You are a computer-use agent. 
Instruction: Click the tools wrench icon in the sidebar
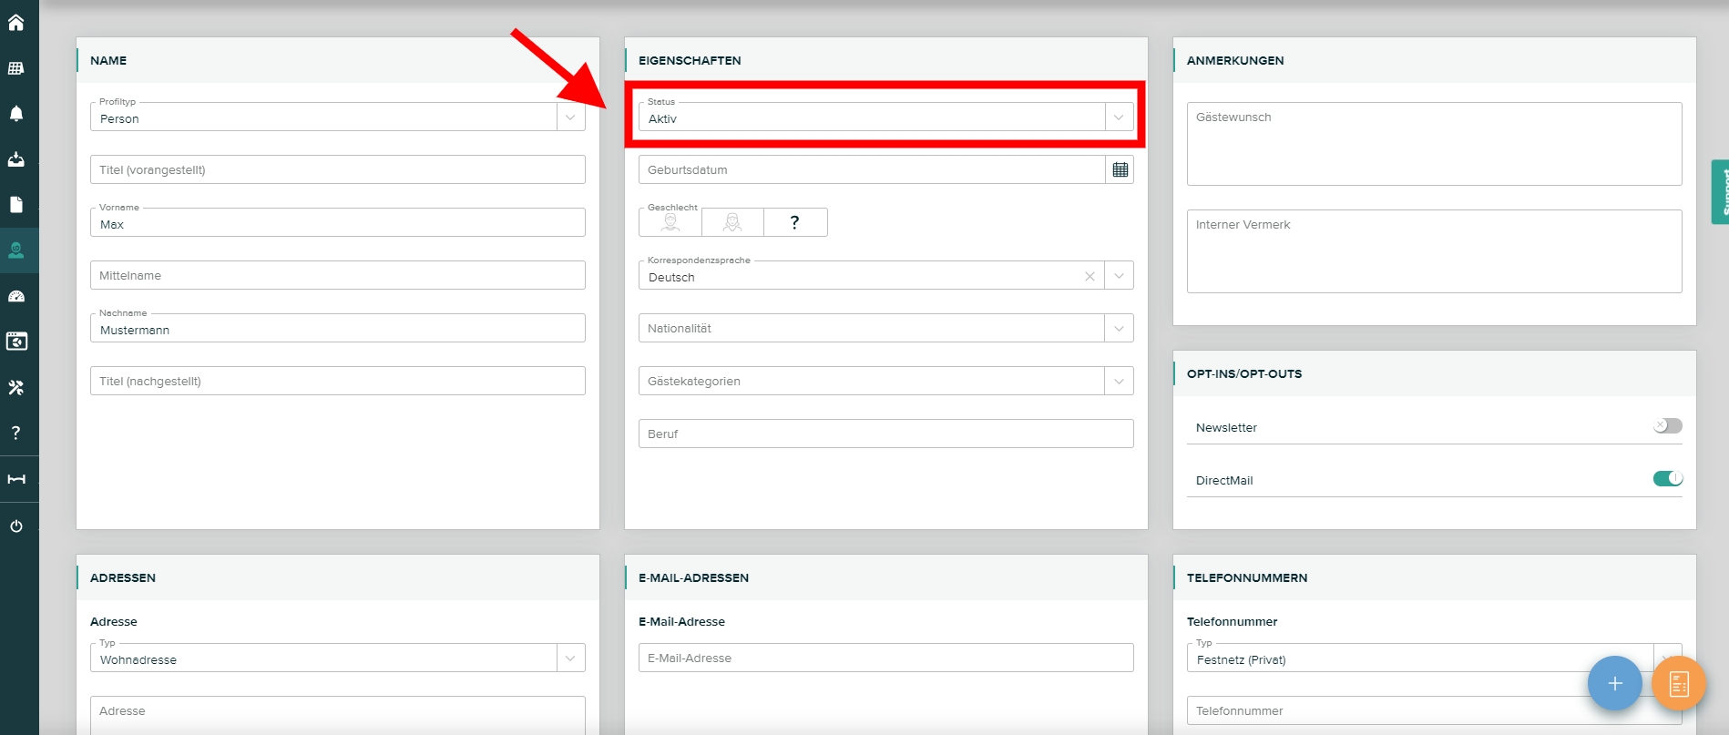click(x=16, y=387)
